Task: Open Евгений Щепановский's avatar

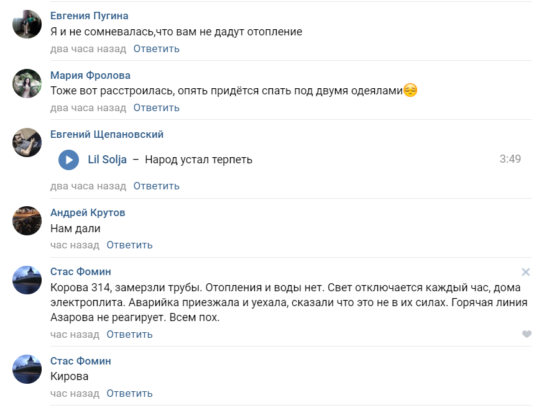Action: (27, 142)
